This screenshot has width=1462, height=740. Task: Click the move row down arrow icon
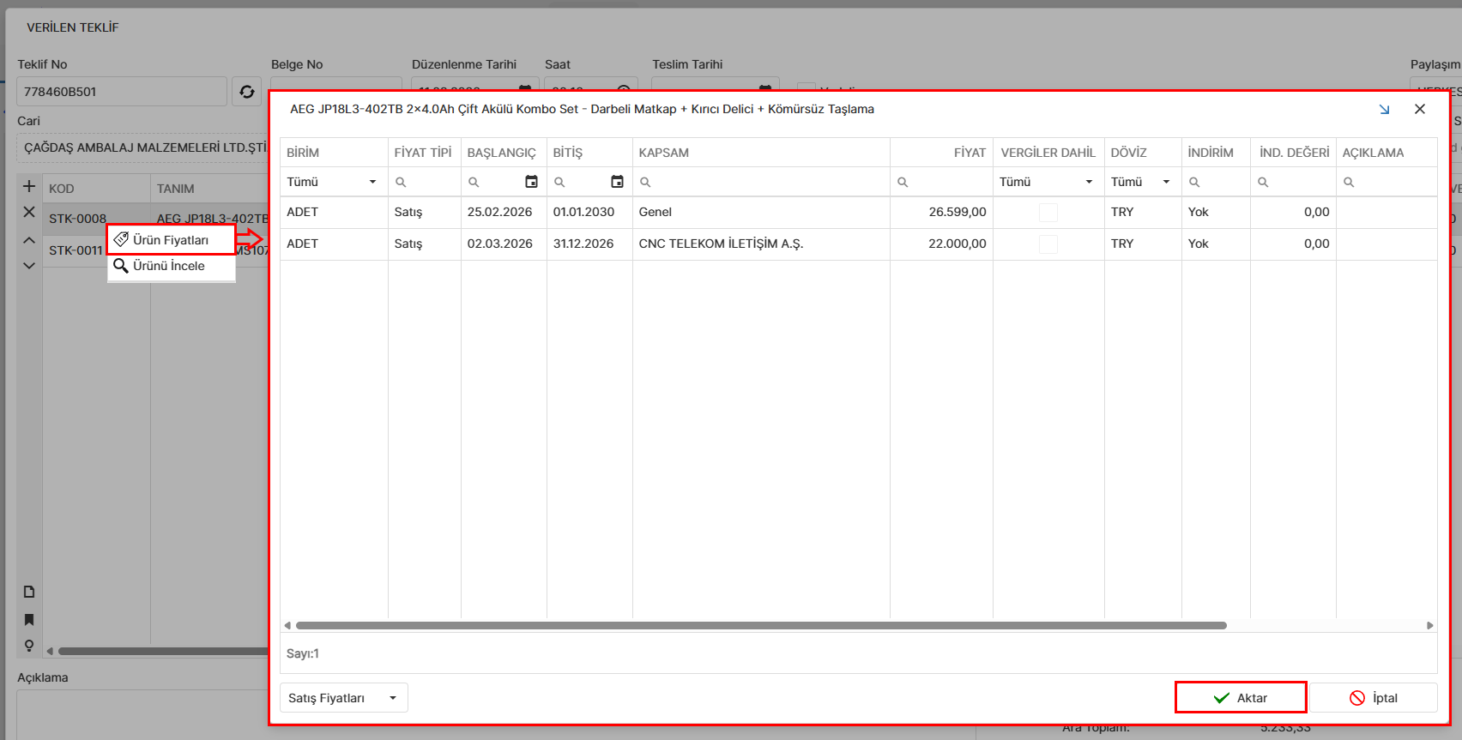[29, 266]
